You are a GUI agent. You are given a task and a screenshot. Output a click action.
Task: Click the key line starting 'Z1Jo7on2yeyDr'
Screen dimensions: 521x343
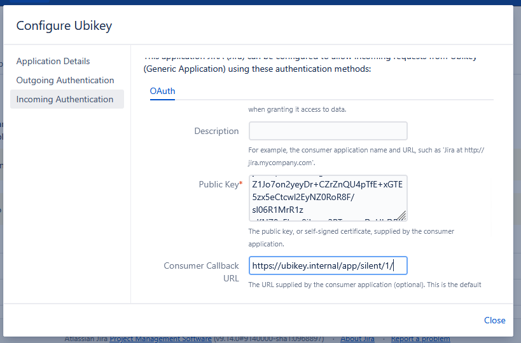327,184
